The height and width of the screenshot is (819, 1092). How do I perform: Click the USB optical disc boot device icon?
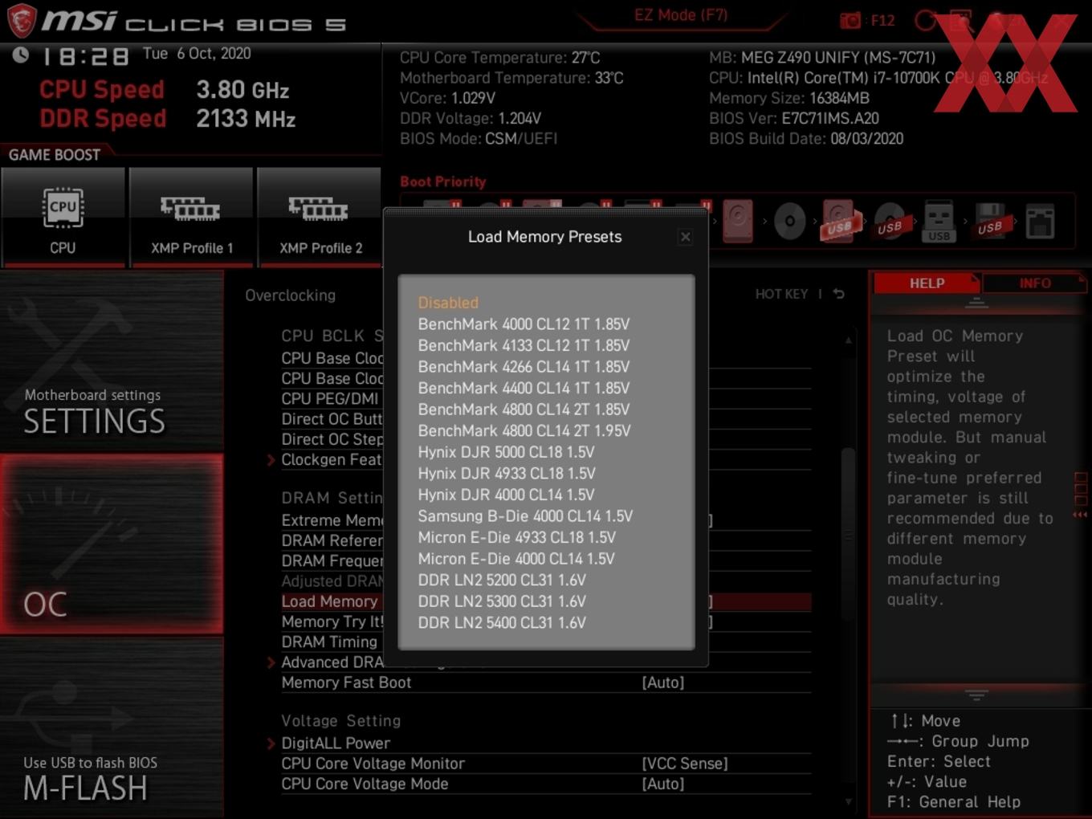pyautogui.click(x=890, y=222)
